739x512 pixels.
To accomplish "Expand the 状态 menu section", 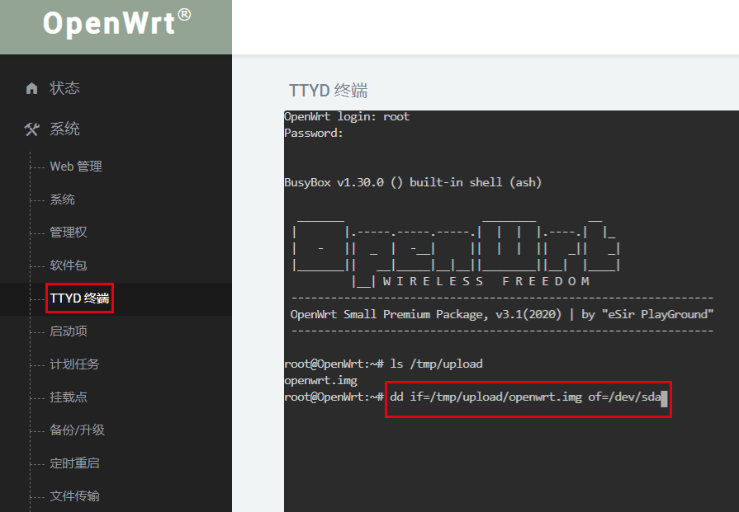I will 64,88.
